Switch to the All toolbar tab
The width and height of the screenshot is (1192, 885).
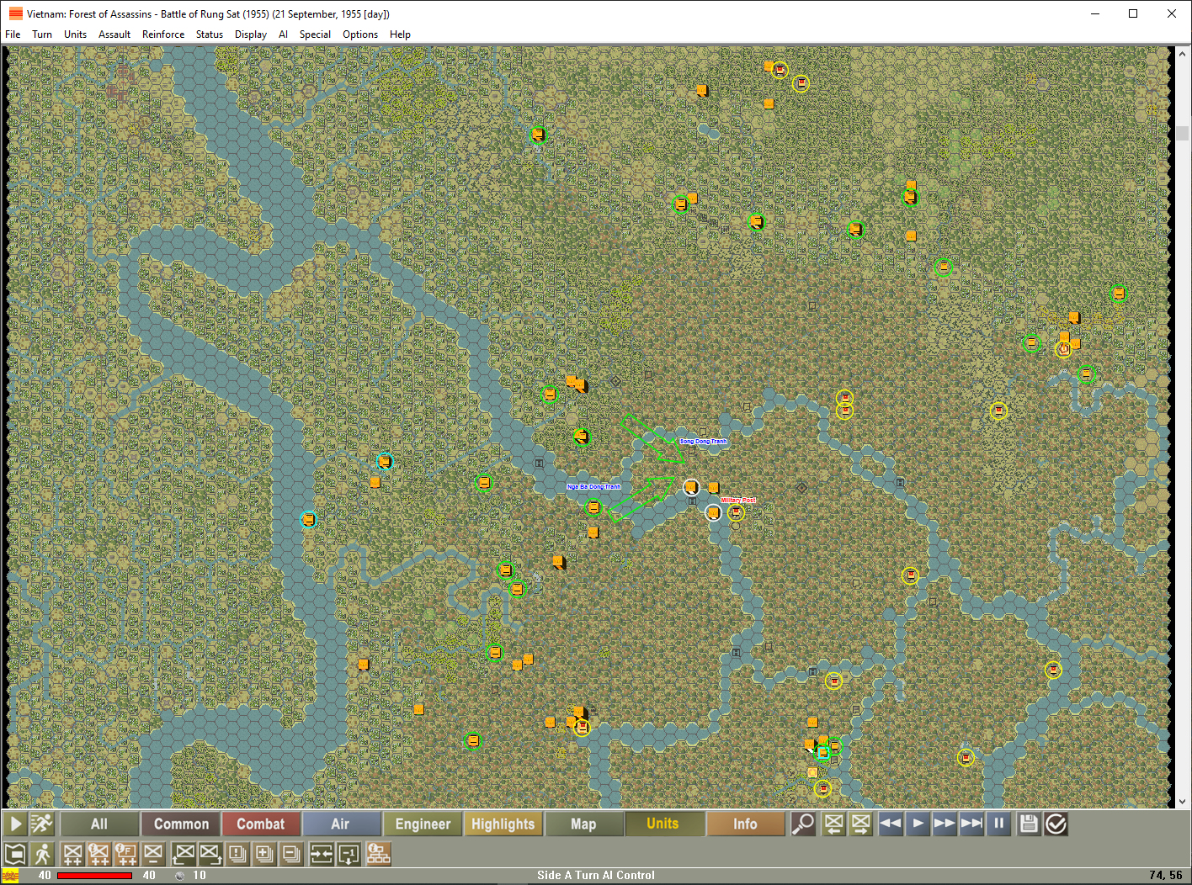click(x=99, y=824)
